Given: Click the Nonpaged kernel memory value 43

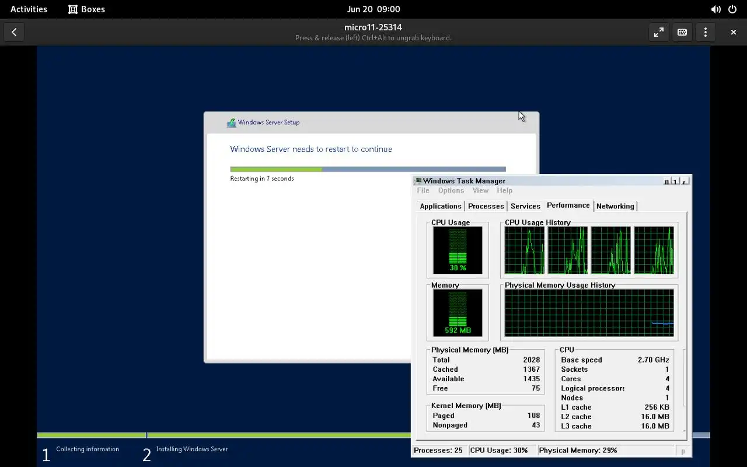Looking at the screenshot, I should click(x=536, y=425).
